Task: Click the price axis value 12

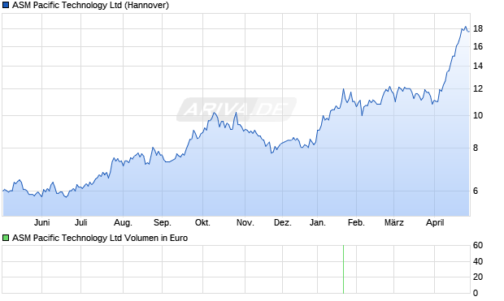Action: [478, 88]
